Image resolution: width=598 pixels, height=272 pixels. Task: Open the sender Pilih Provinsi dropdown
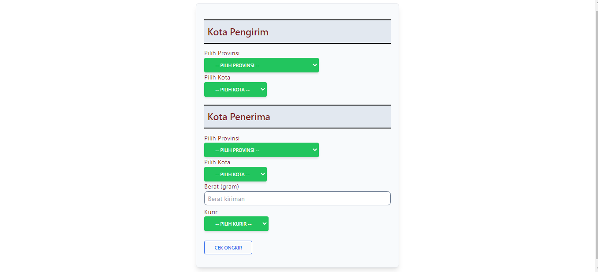click(x=261, y=65)
